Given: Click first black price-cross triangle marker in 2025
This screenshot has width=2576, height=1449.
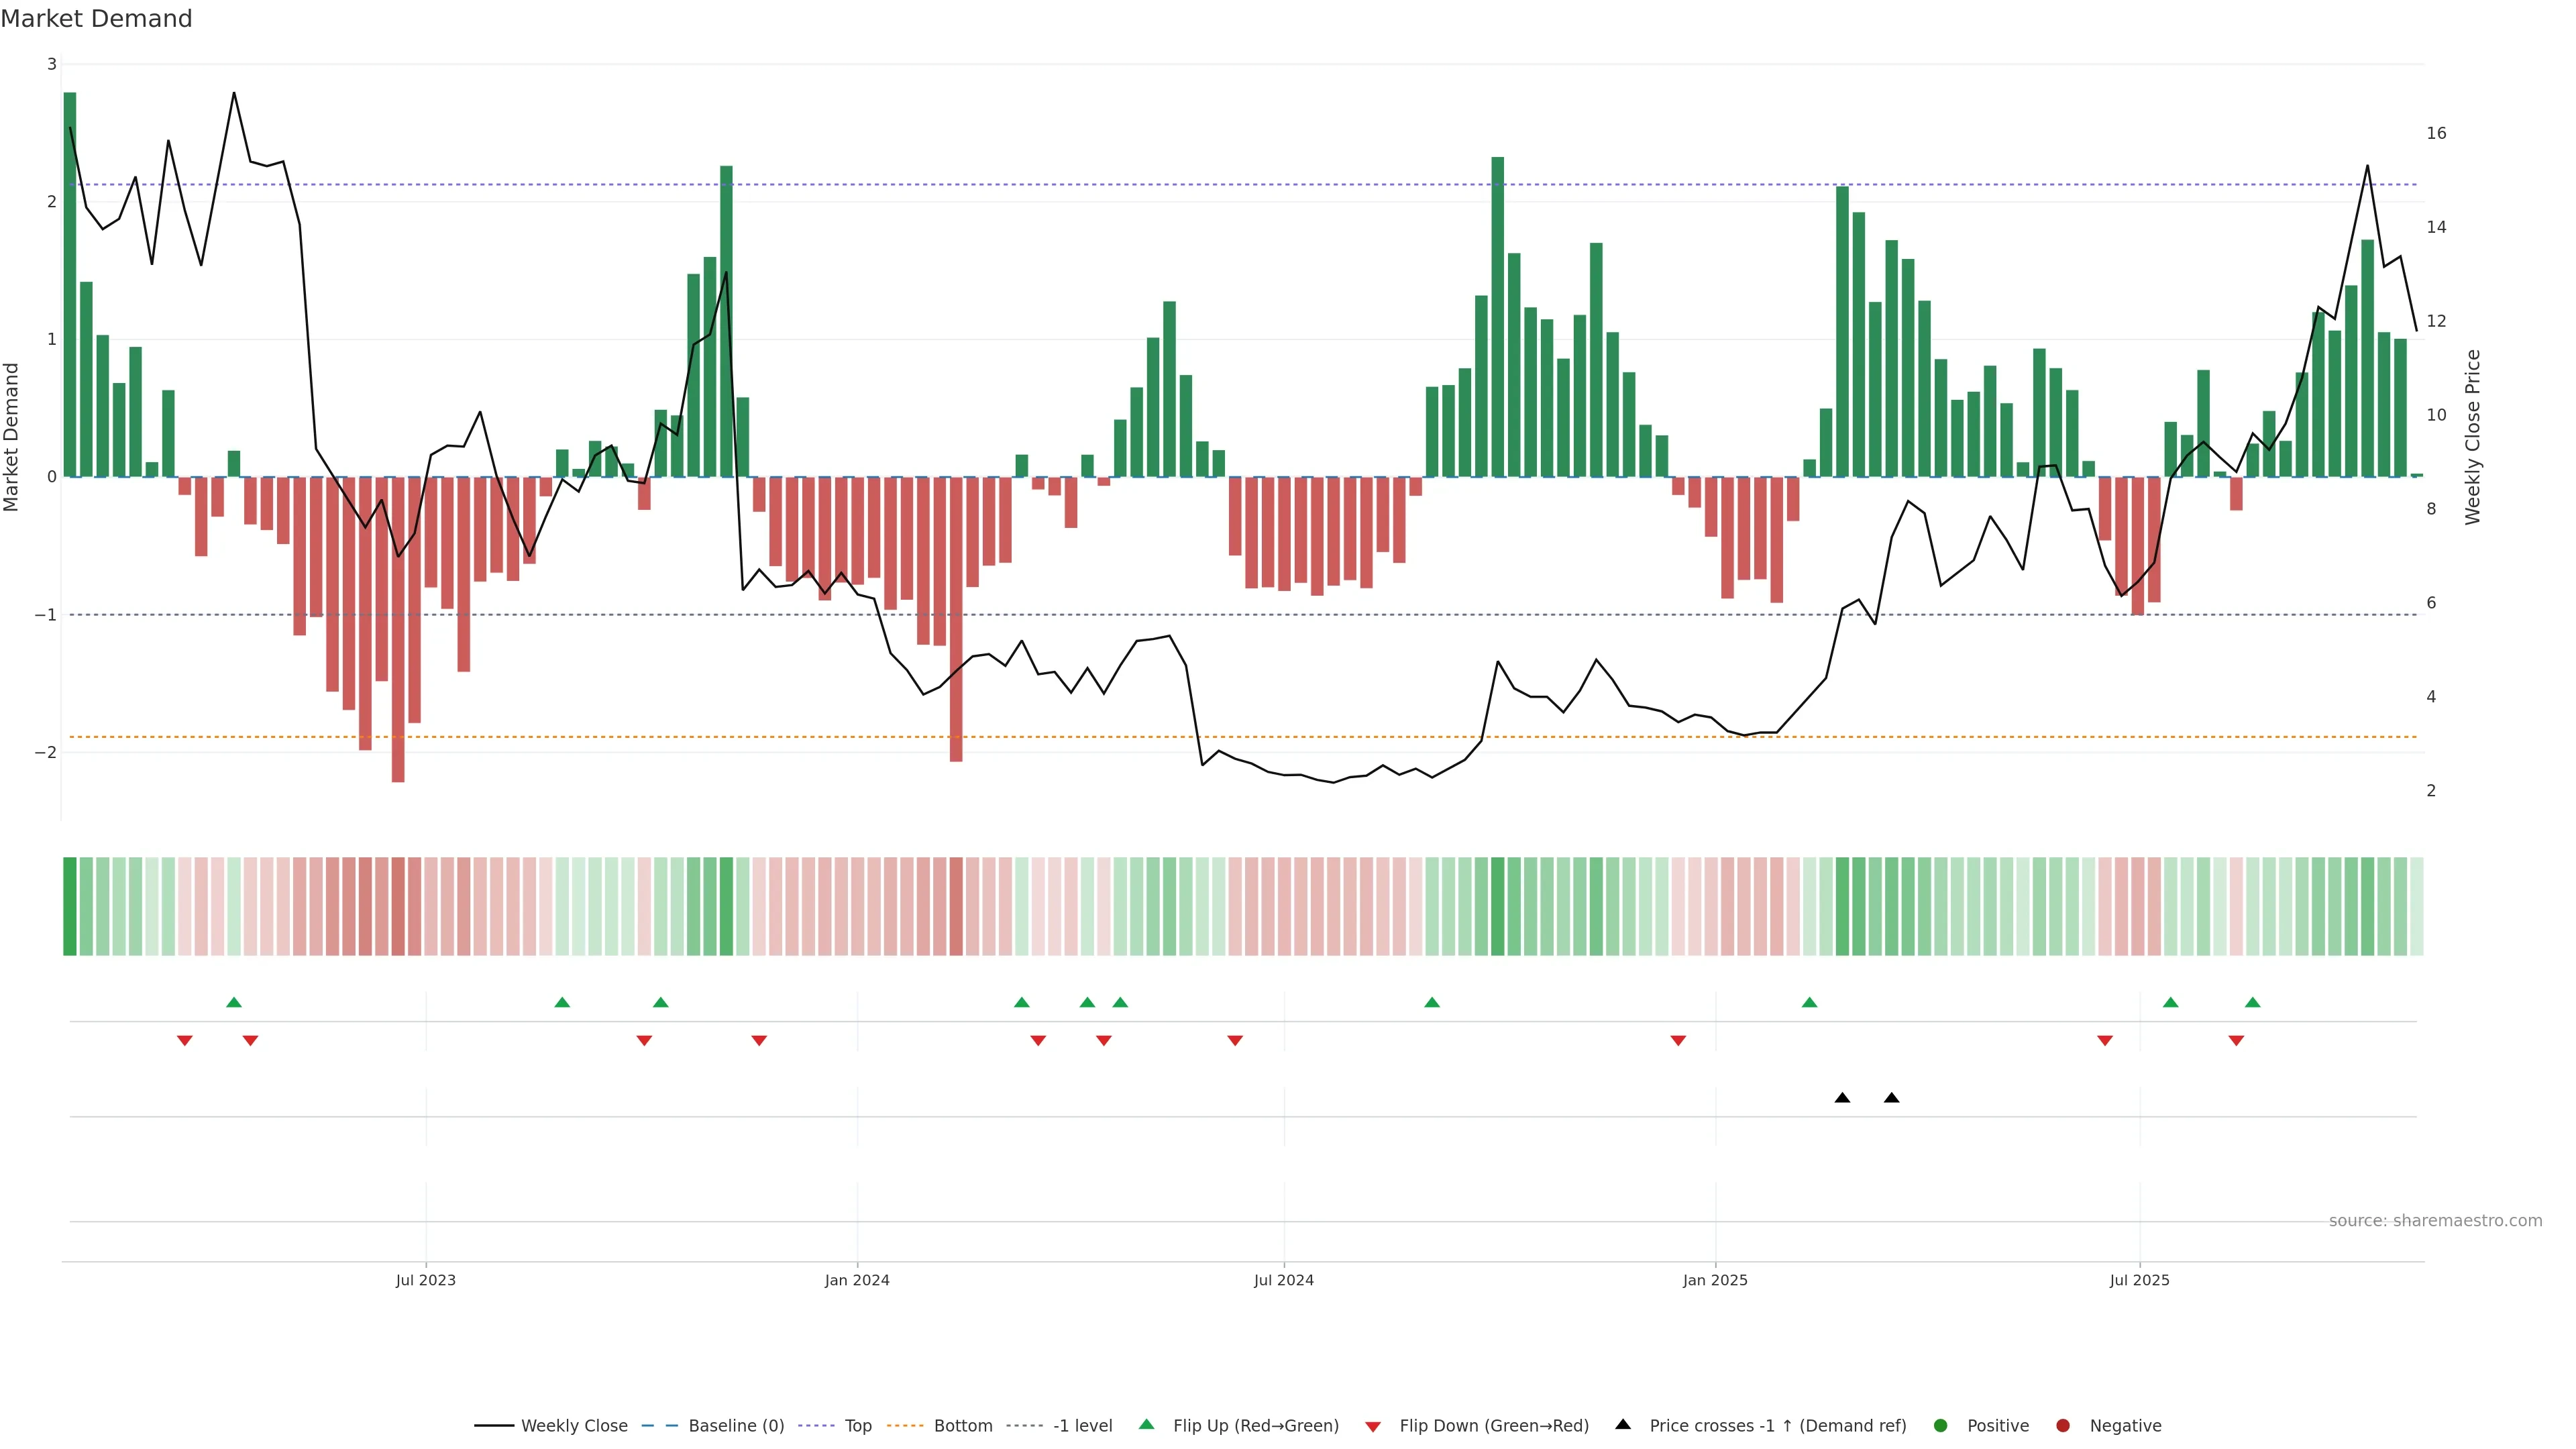Looking at the screenshot, I should (1842, 1098).
